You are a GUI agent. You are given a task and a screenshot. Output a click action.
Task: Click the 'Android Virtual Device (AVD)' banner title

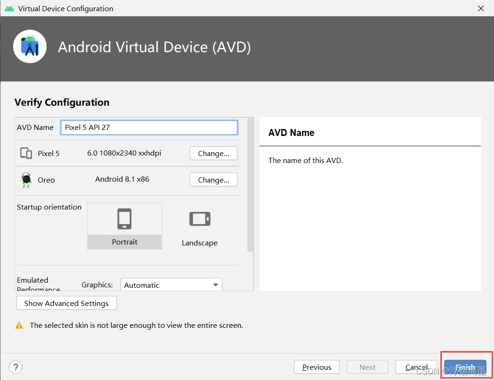coord(154,47)
